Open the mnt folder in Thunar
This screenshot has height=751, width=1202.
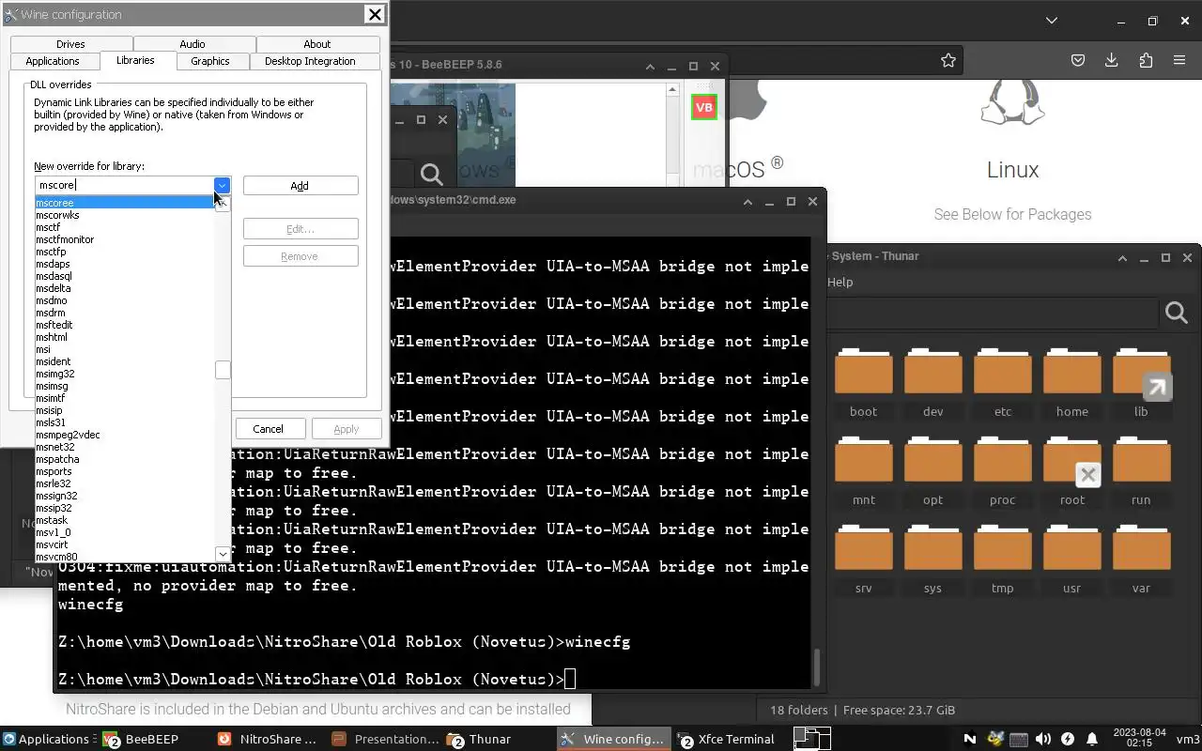[x=863, y=471]
